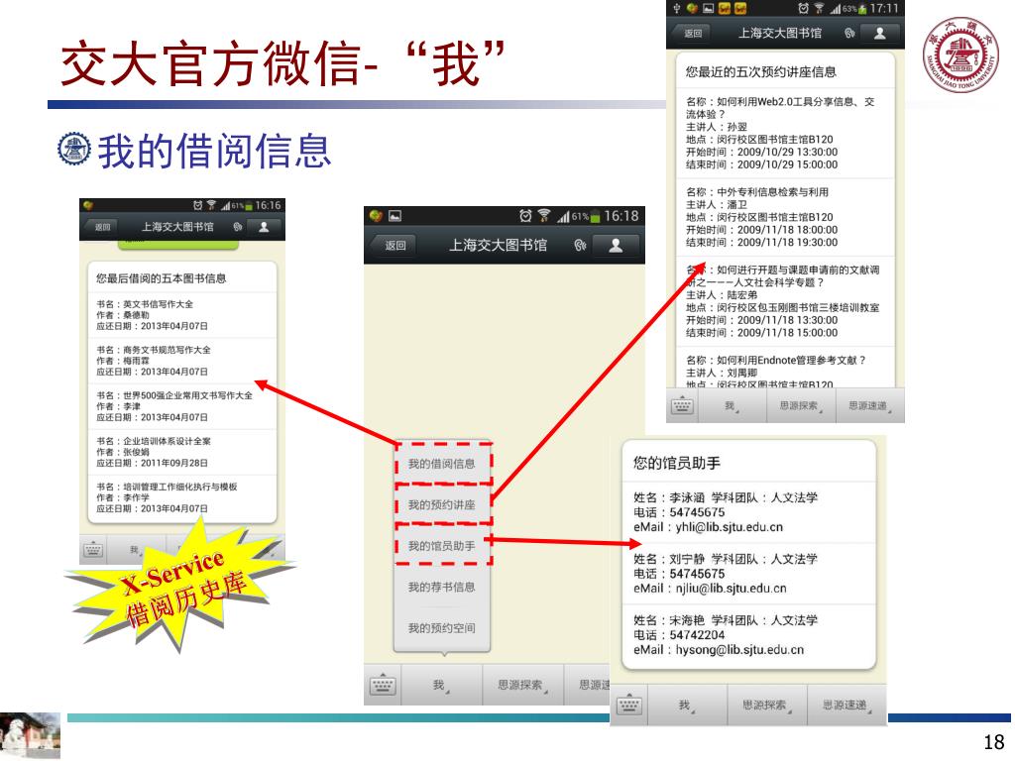Click alarm clock icon in 17:11 status bar
Screen dimensions: 1015x761
click(x=803, y=8)
